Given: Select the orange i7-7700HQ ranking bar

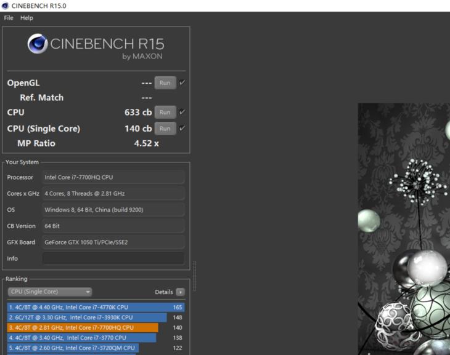Looking at the screenshot, I should coord(83,328).
